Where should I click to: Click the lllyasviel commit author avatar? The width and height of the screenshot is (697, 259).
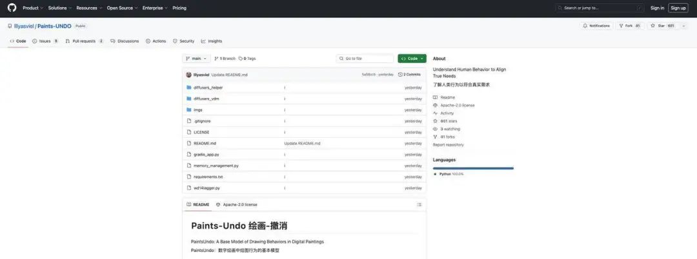[x=189, y=75]
